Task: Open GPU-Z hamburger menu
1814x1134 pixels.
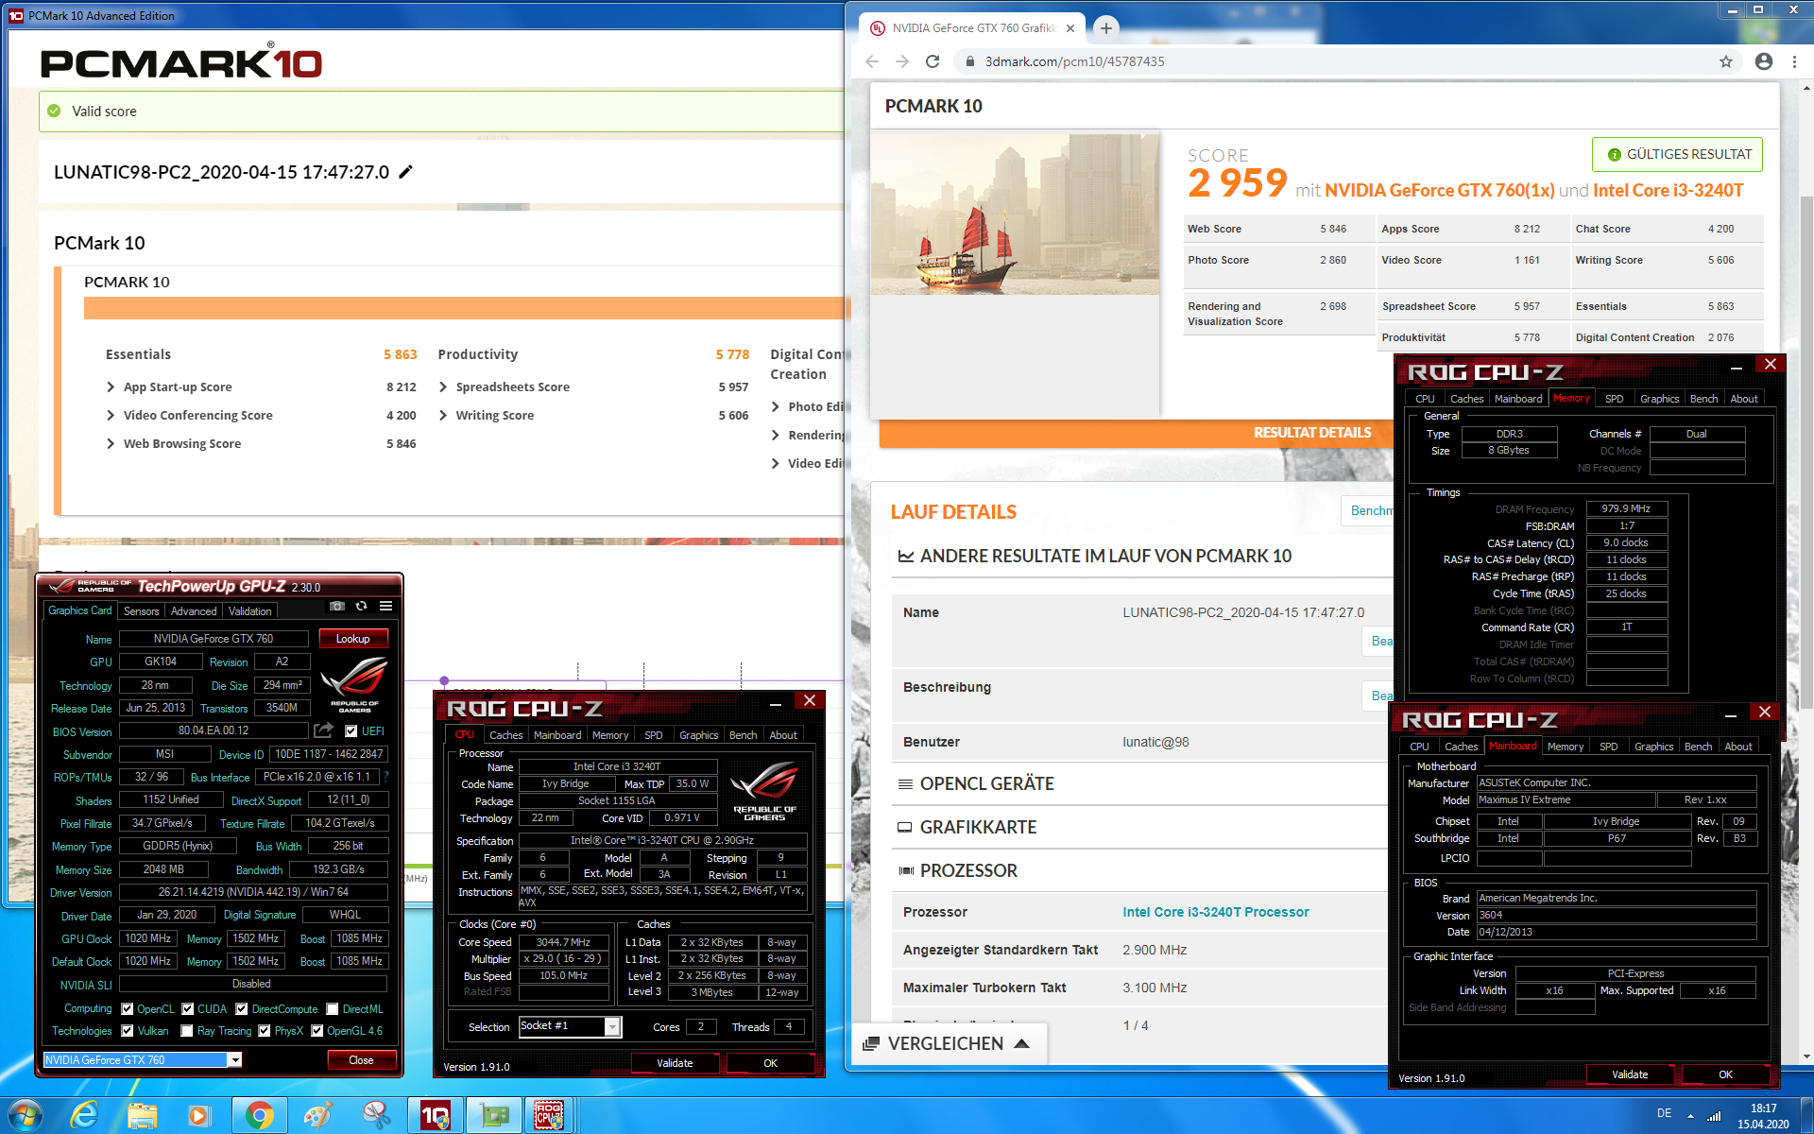Action: (385, 607)
